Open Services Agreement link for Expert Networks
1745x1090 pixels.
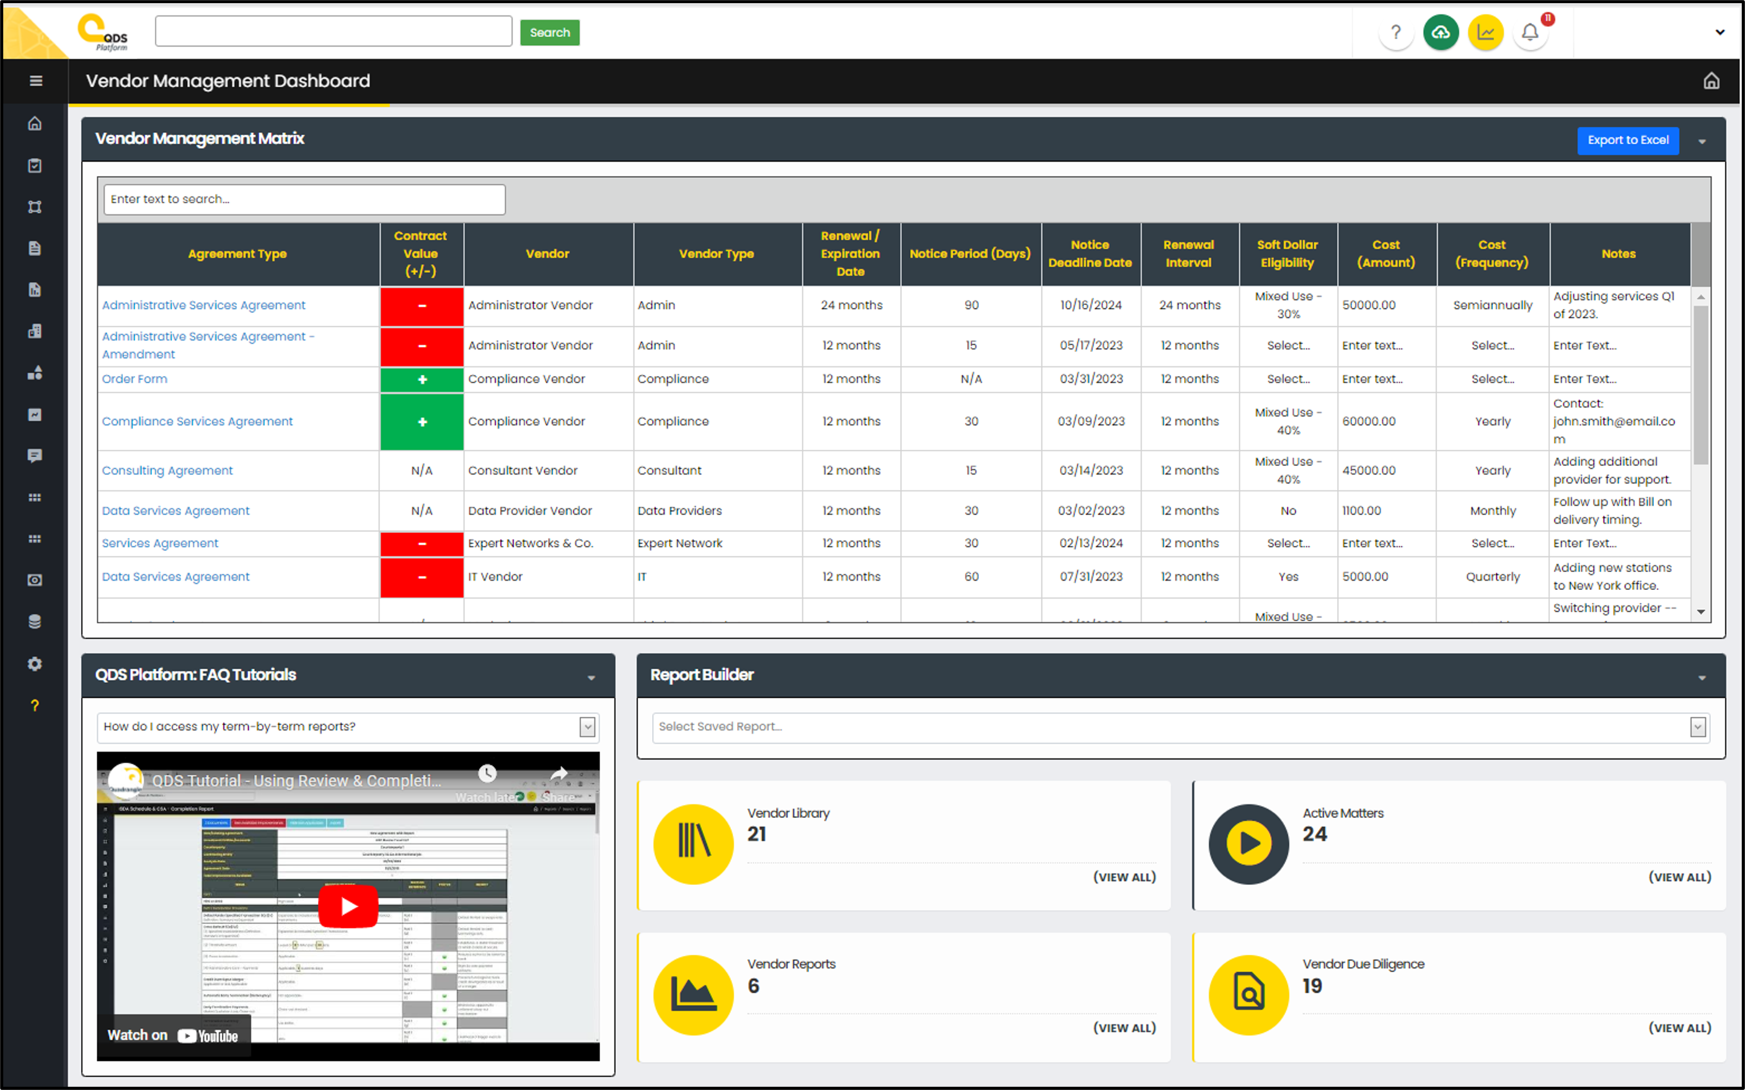[x=159, y=543]
